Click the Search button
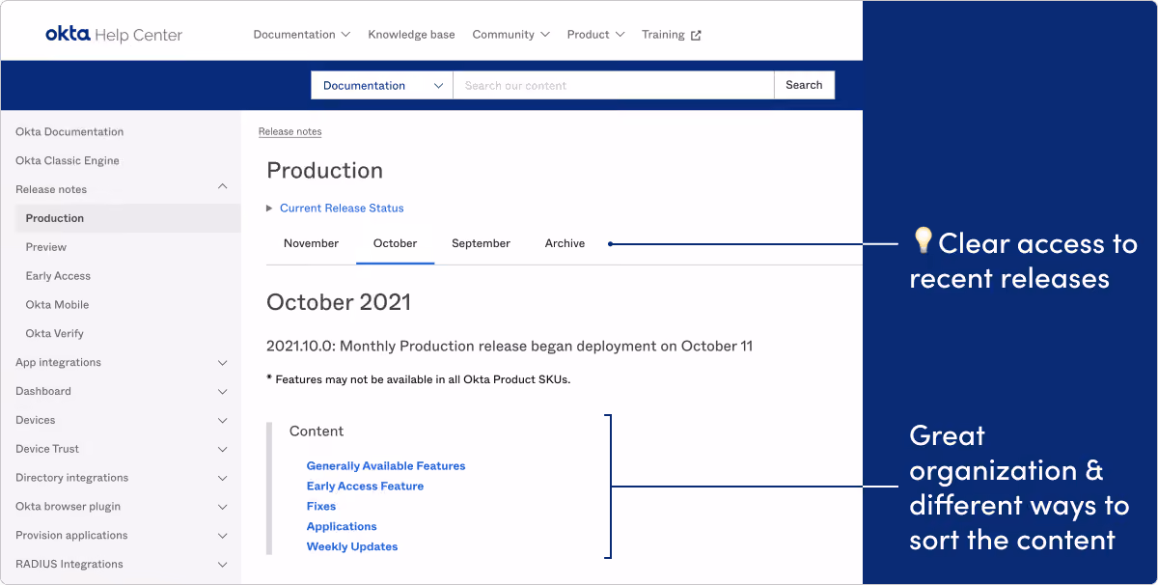This screenshot has width=1158, height=585. click(804, 85)
